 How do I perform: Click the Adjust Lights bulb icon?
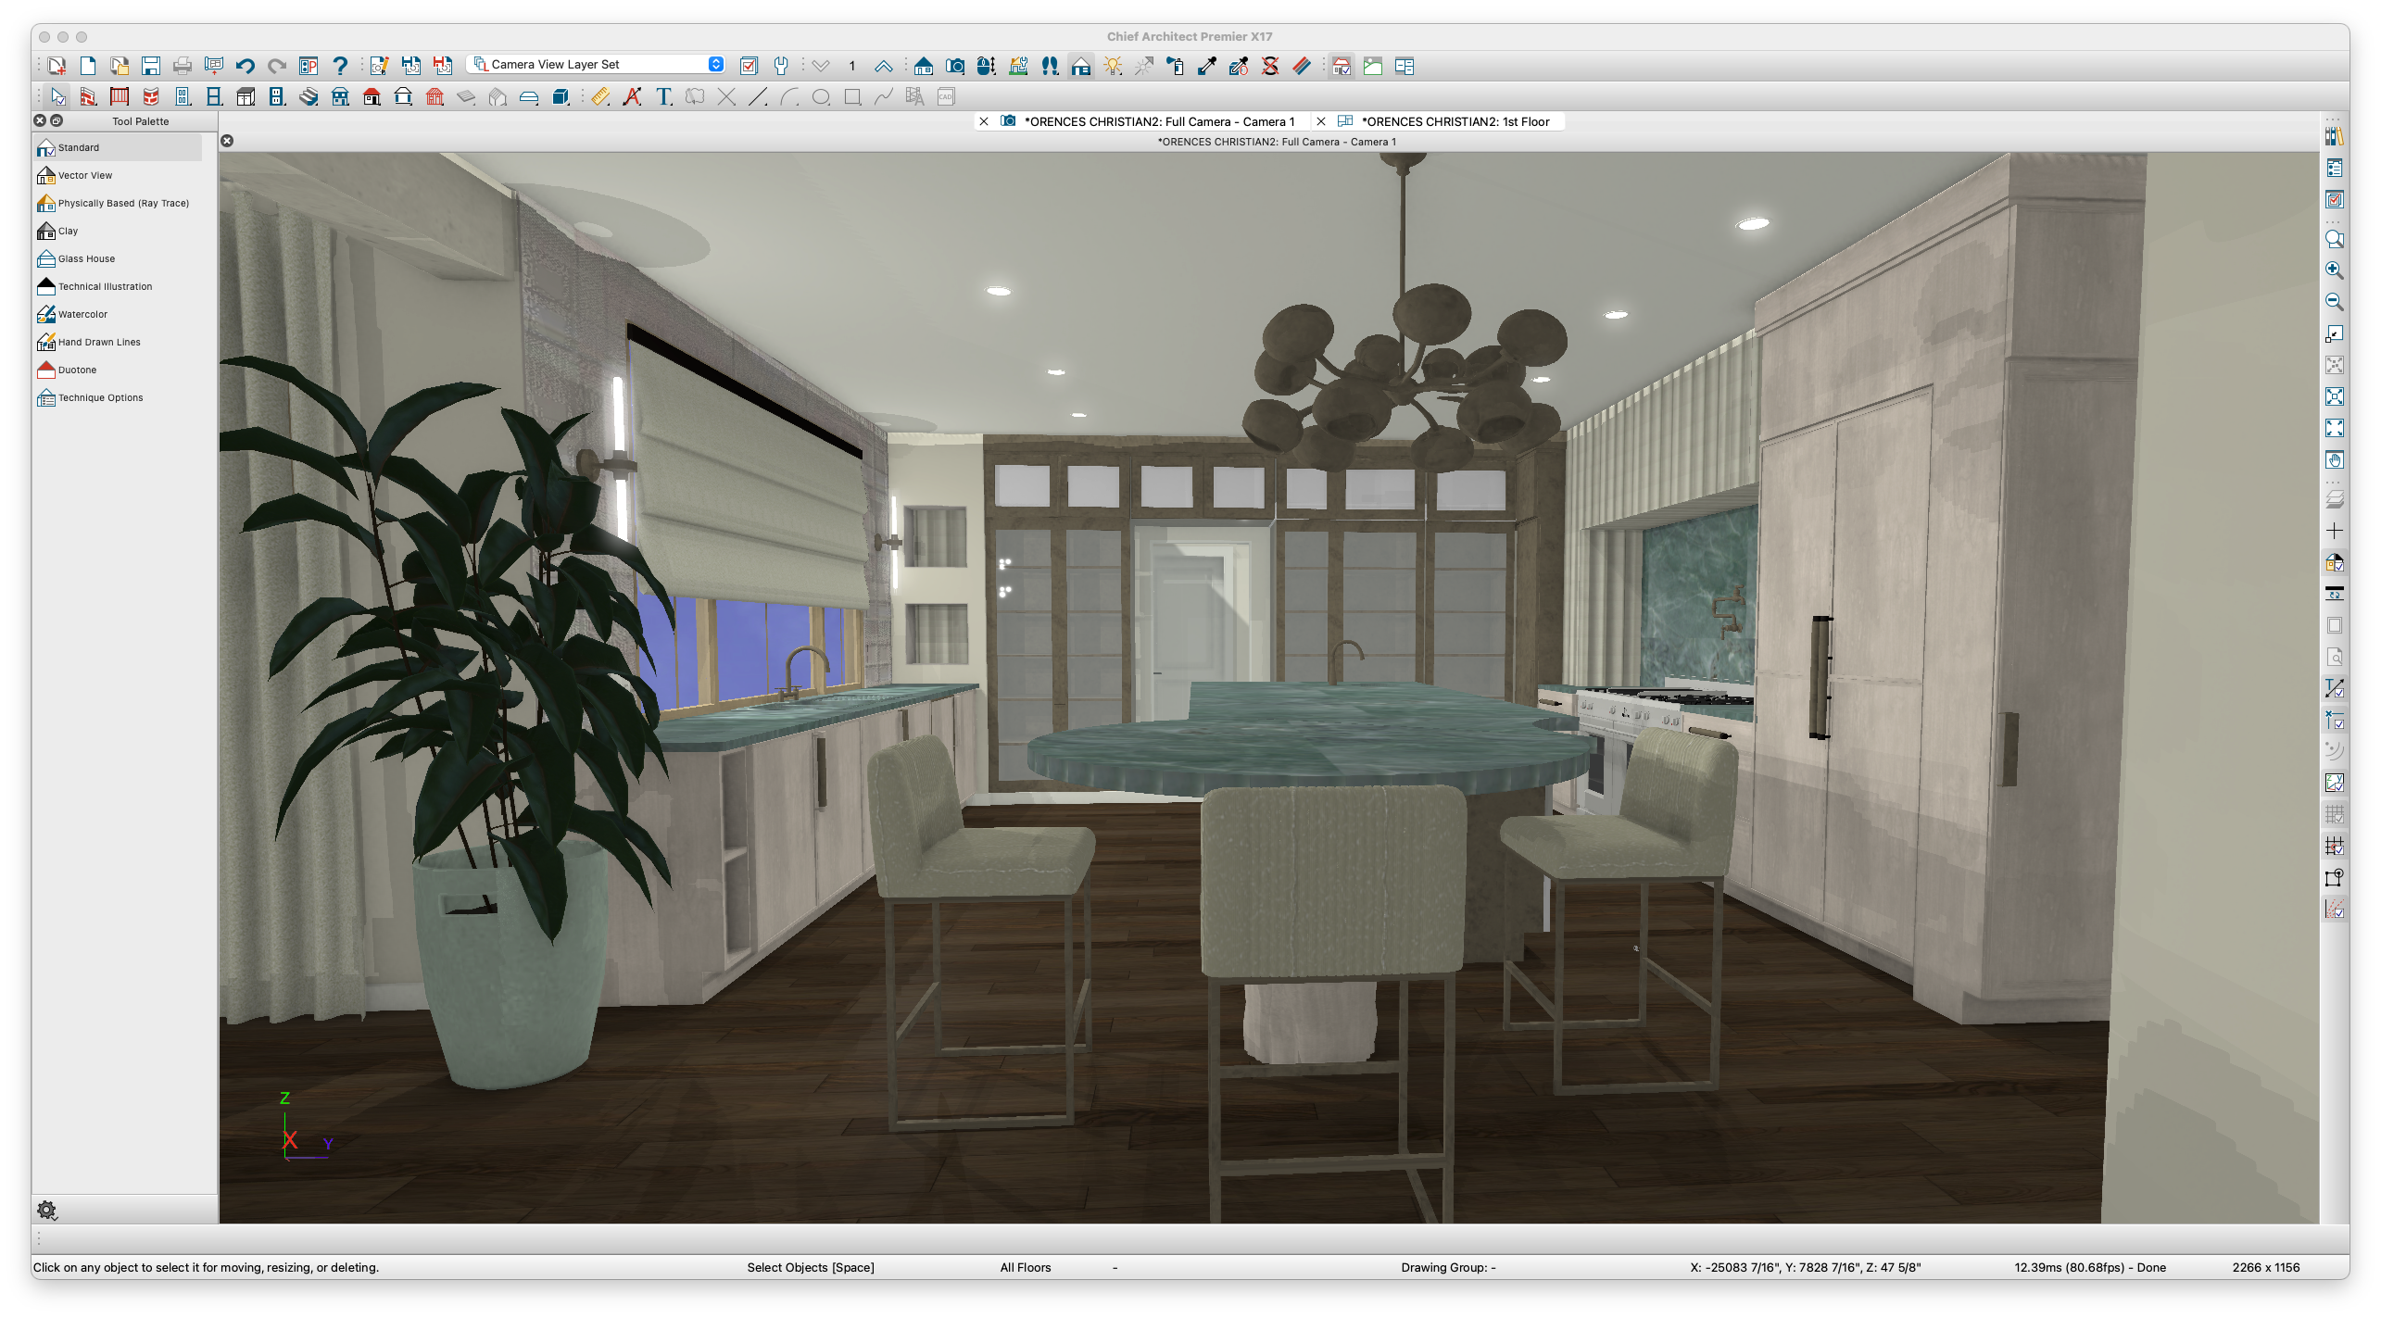[x=1112, y=66]
